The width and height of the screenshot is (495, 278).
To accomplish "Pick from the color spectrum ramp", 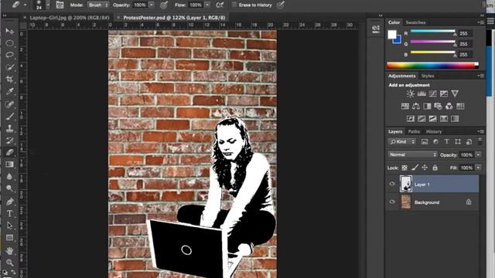I will (x=433, y=66).
